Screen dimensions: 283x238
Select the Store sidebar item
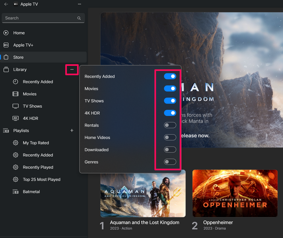pos(18,58)
